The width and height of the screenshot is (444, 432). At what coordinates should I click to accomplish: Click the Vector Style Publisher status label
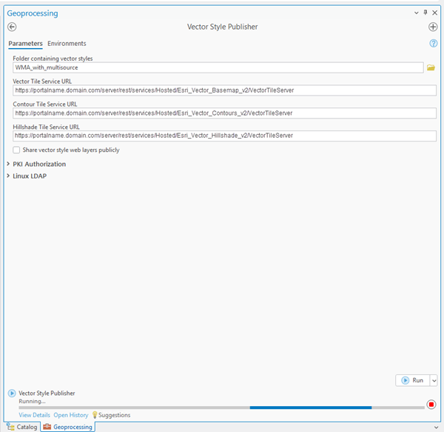pyautogui.click(x=47, y=393)
